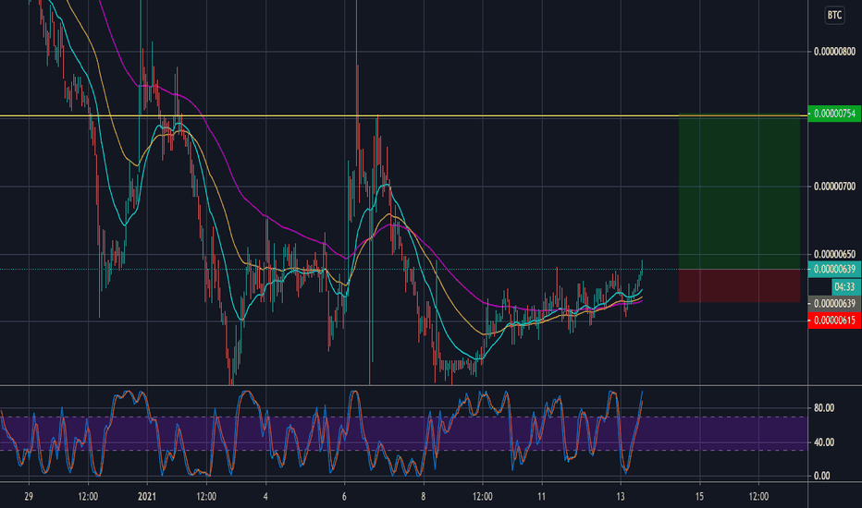Click the 6 date label on time axis
This screenshot has height=508, width=862.
pos(344,497)
